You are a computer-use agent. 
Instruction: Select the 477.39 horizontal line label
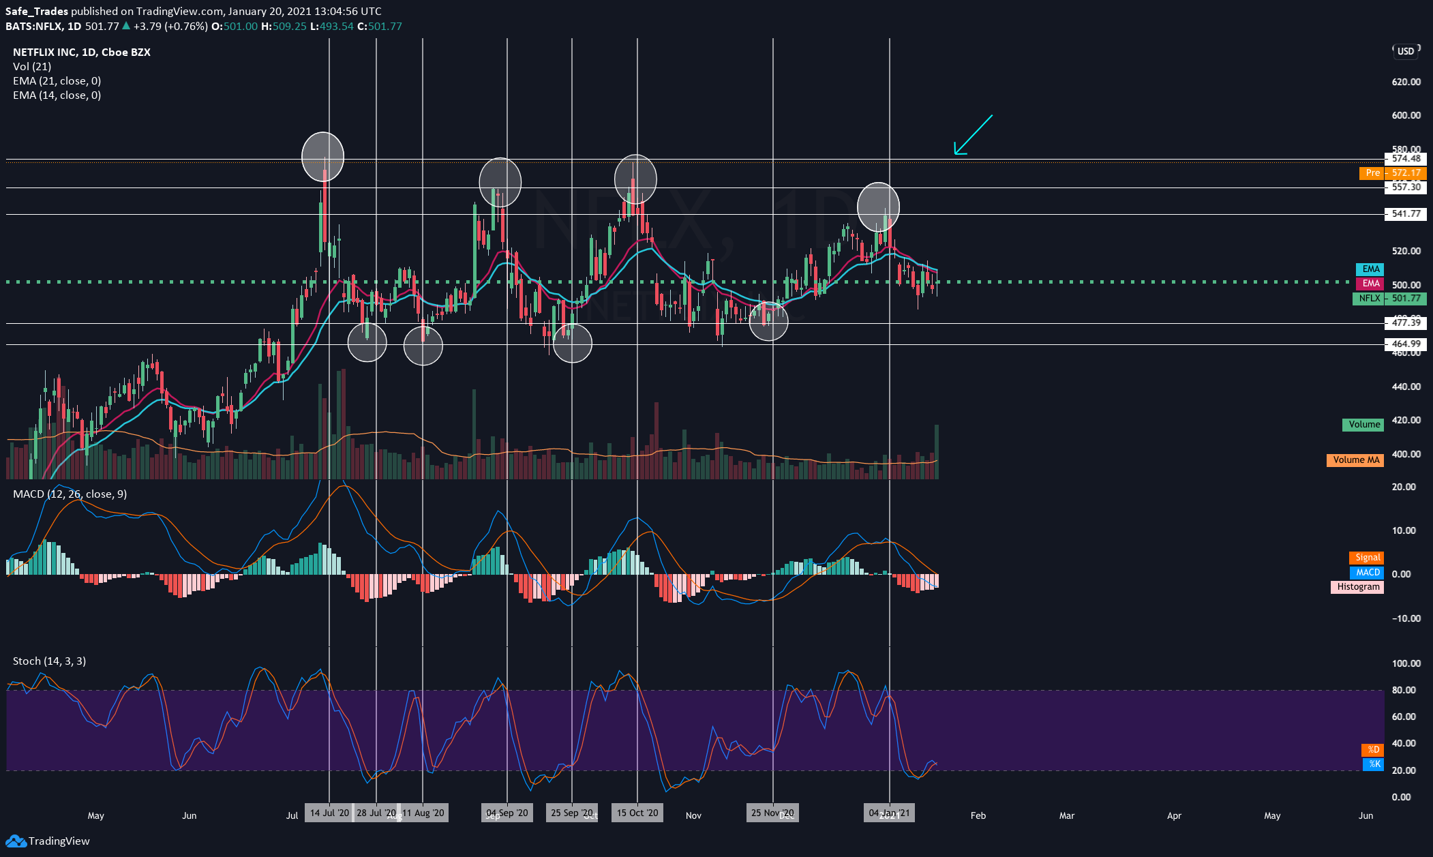[1406, 323]
